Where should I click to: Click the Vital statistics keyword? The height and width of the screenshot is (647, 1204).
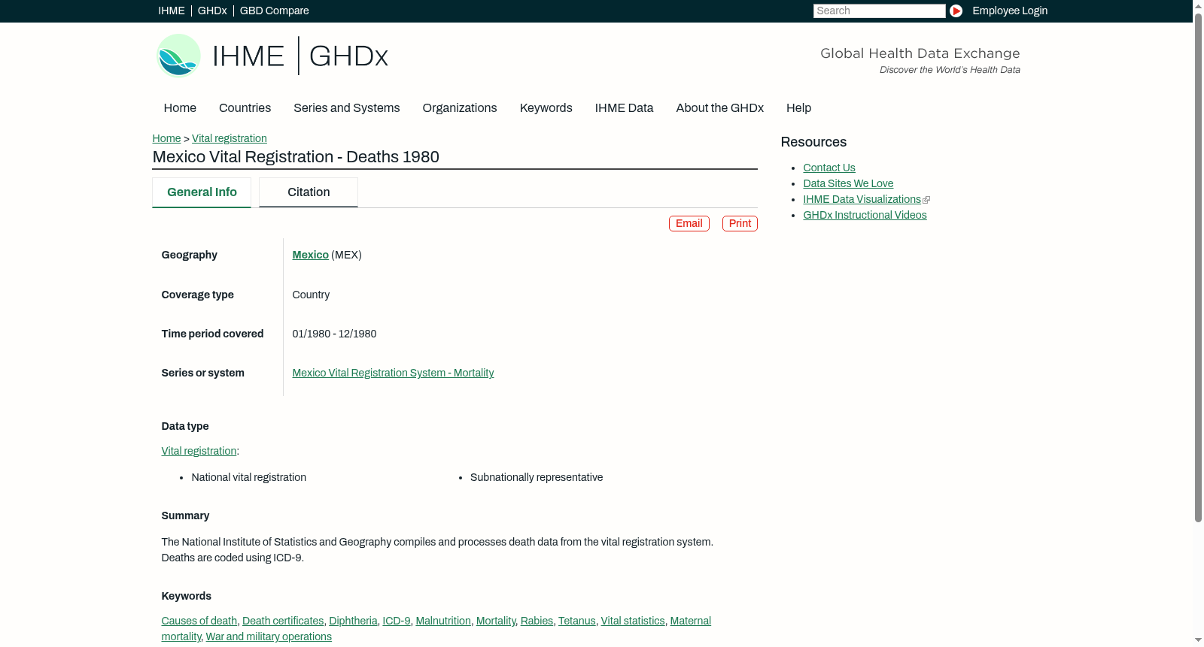pyautogui.click(x=633, y=621)
